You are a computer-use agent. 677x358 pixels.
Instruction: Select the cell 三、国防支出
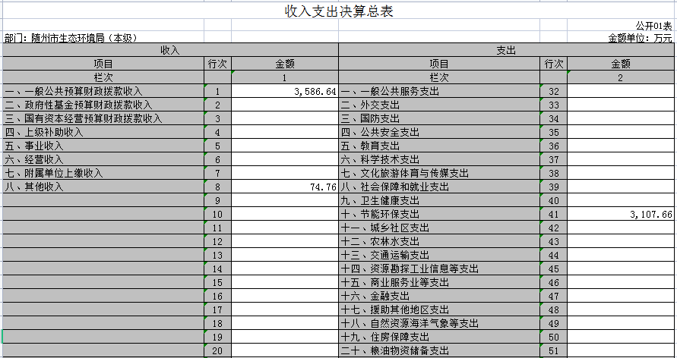pyautogui.click(x=439, y=118)
